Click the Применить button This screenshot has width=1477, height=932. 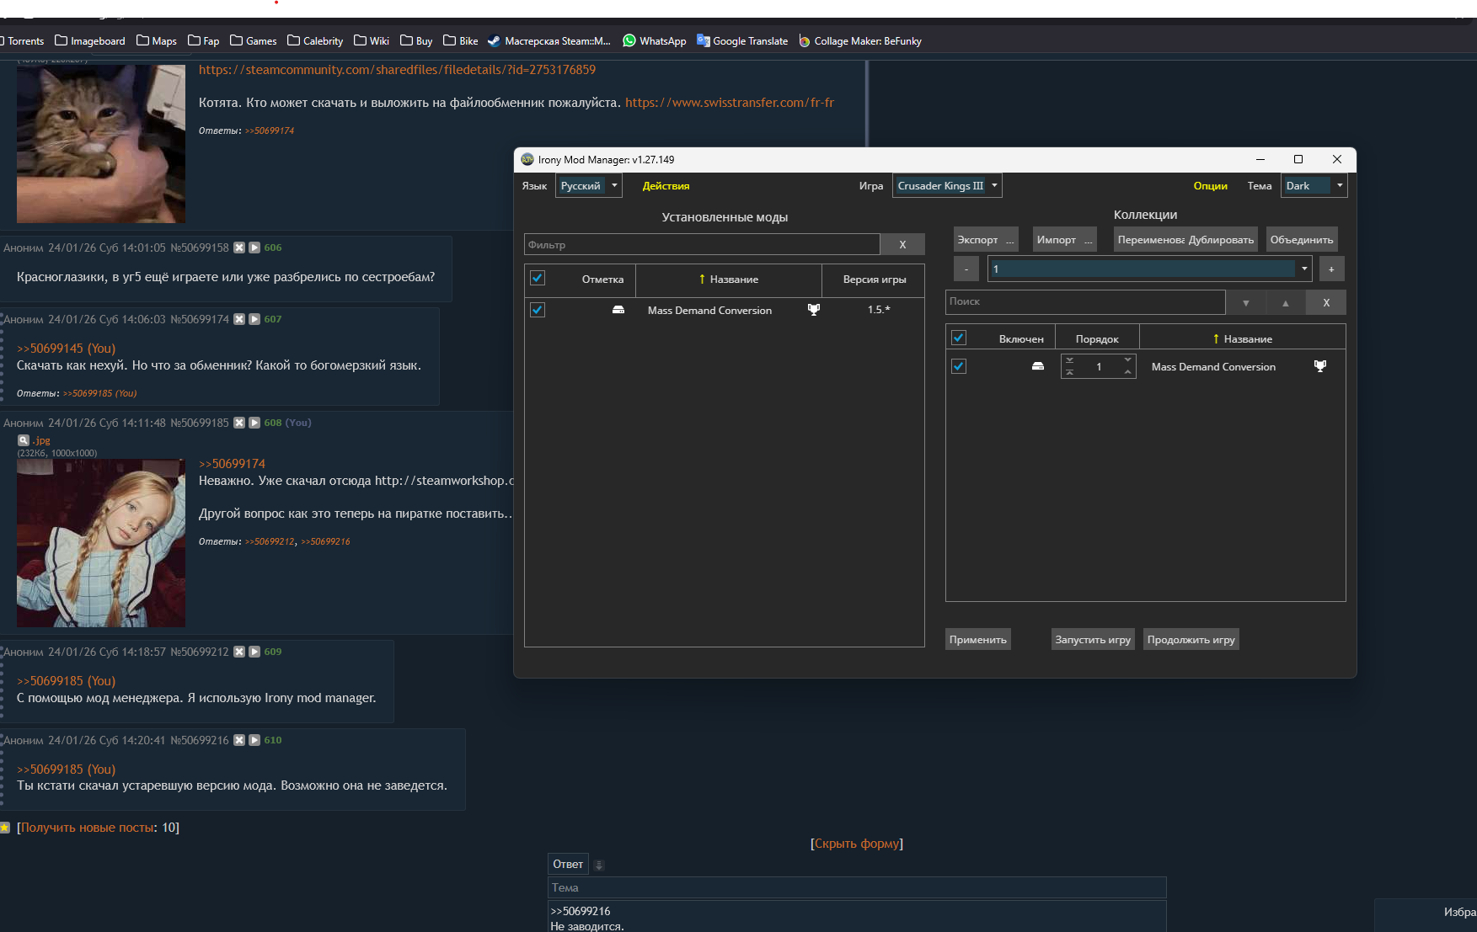[x=977, y=640]
